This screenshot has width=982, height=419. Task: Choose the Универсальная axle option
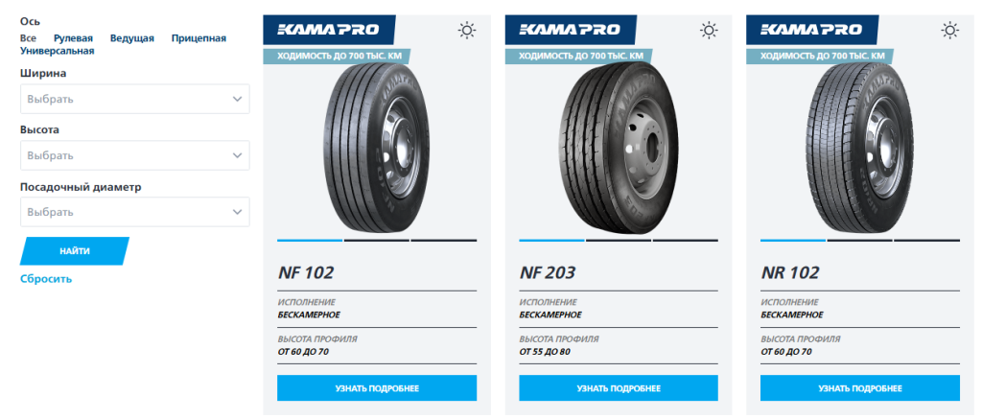coord(57,51)
